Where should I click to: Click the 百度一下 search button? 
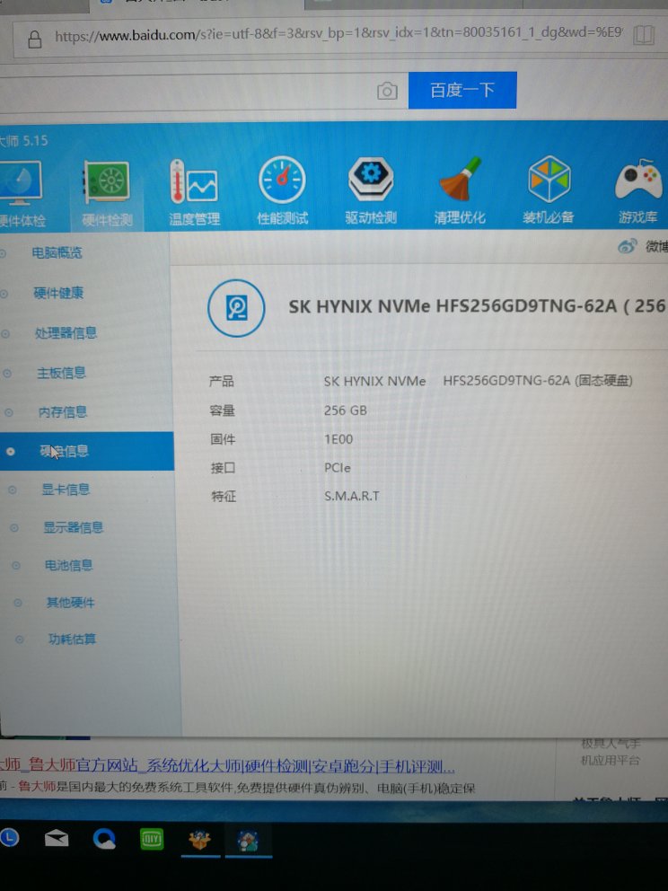click(x=462, y=90)
